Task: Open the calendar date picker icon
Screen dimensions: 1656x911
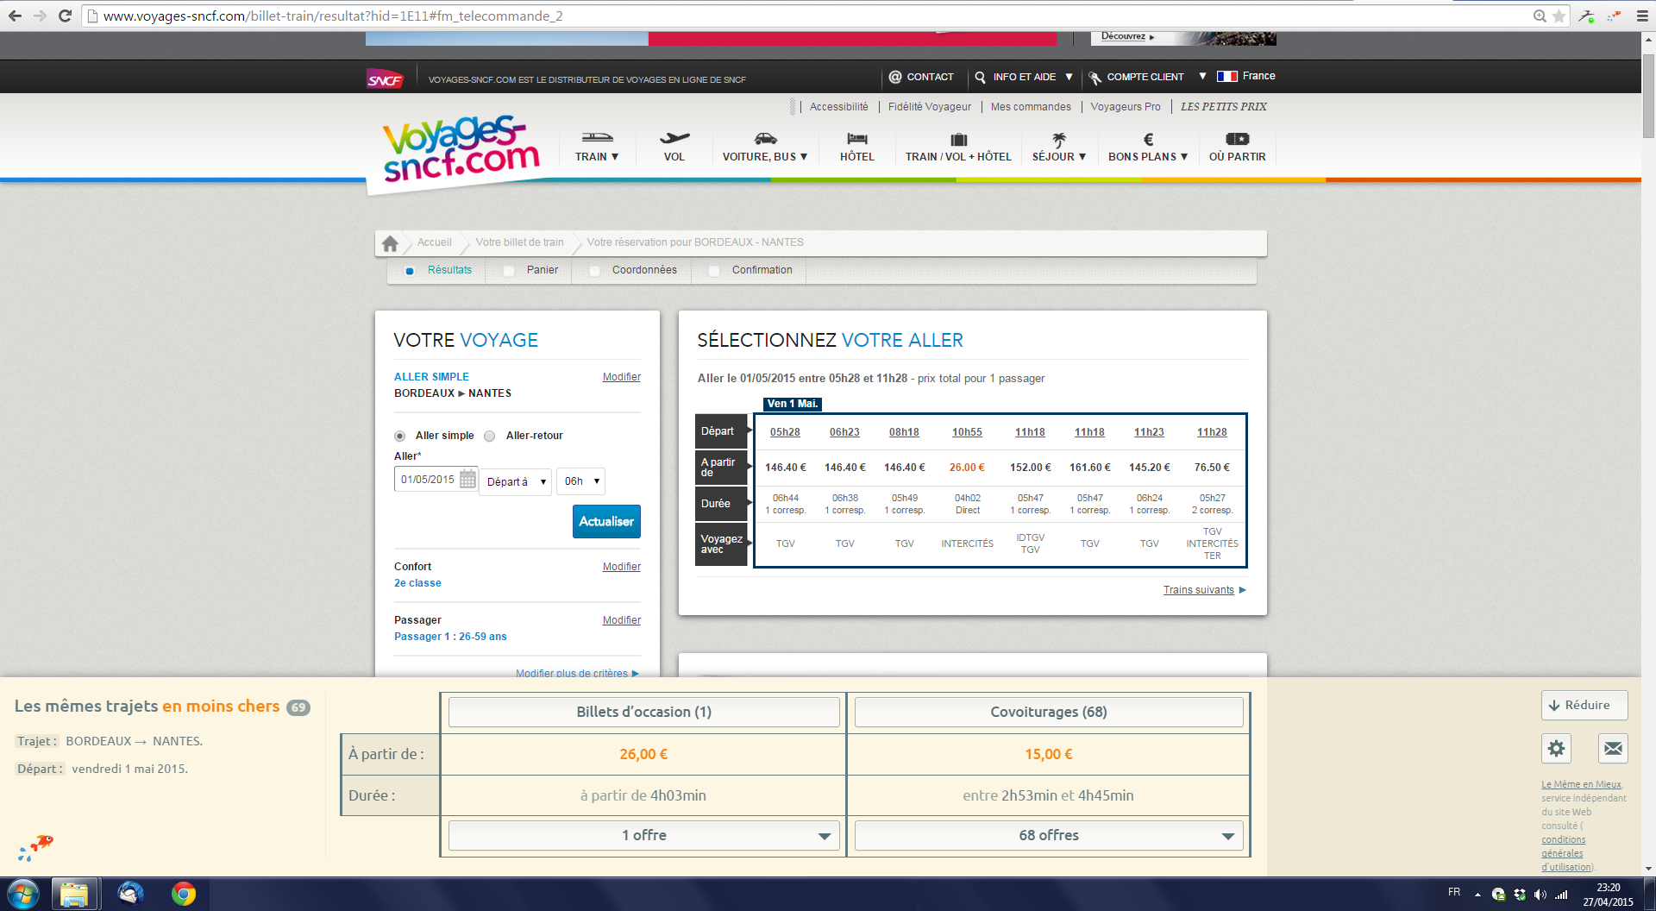Action: click(x=467, y=479)
